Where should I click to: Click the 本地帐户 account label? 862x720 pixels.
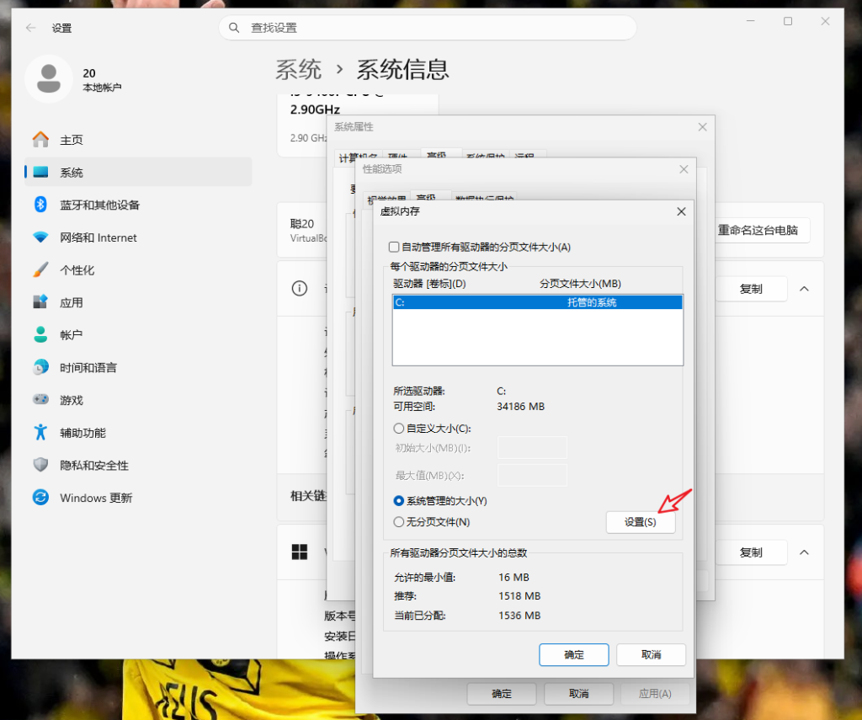[102, 87]
